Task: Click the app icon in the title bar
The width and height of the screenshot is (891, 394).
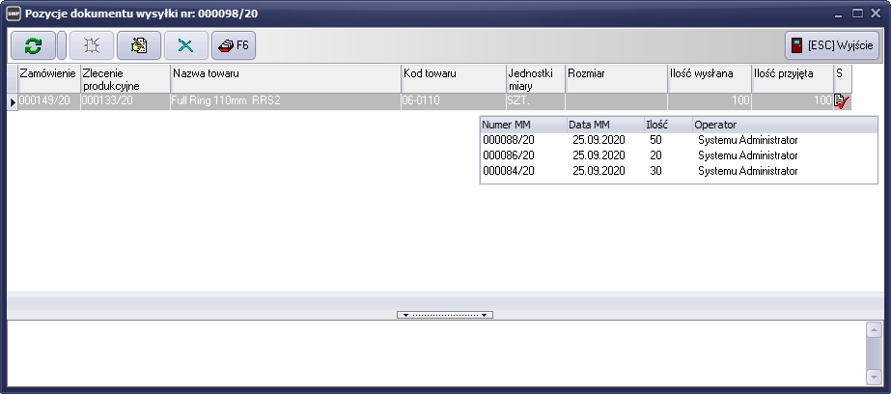Action: 14,14
